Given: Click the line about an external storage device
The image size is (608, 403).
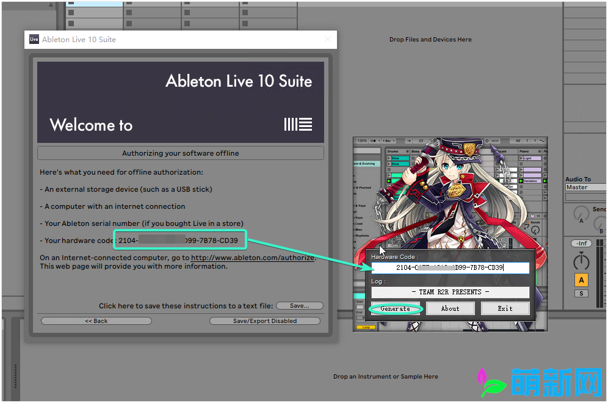Looking at the screenshot, I should coord(126,189).
